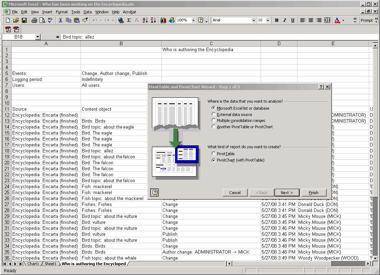
Task: Click the vertical scrollbar down arrow
Action: pos(375,258)
